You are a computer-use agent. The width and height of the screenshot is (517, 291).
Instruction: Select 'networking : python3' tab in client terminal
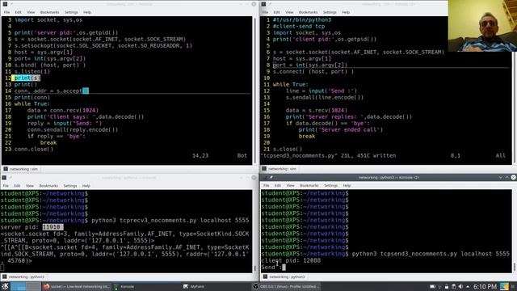(x=284, y=276)
